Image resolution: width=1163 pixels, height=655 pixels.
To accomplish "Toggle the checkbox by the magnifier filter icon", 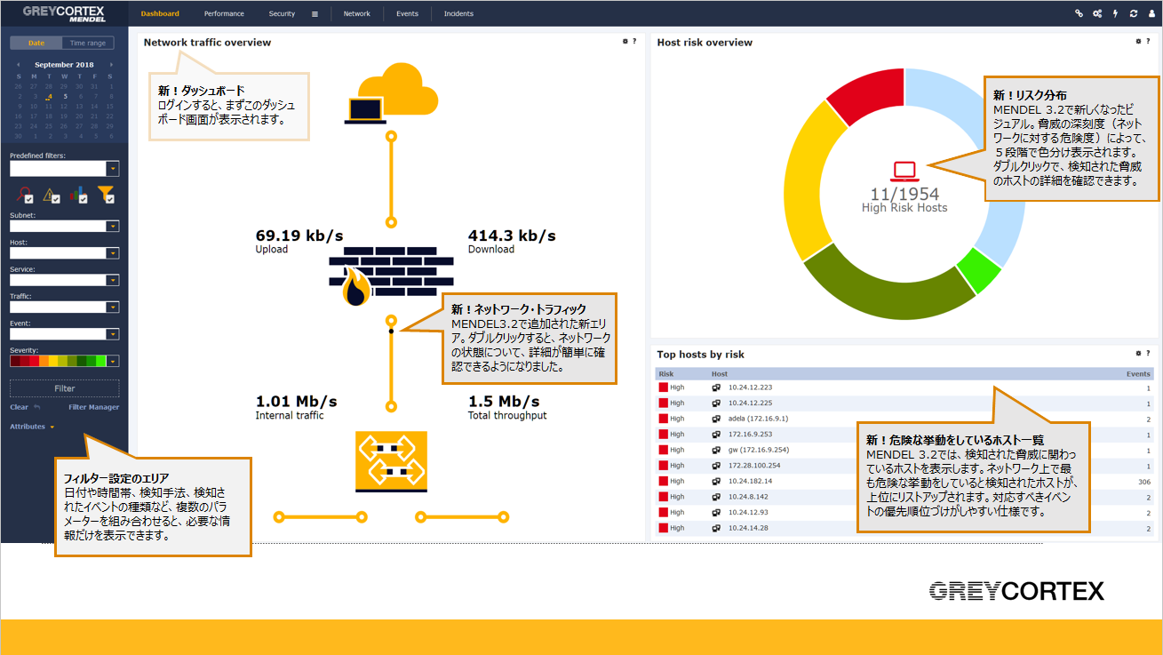I will click(30, 199).
